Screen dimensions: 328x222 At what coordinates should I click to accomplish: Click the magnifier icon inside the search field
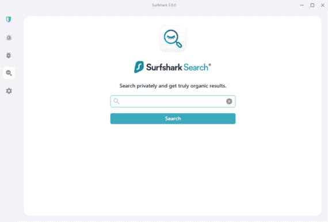point(116,101)
